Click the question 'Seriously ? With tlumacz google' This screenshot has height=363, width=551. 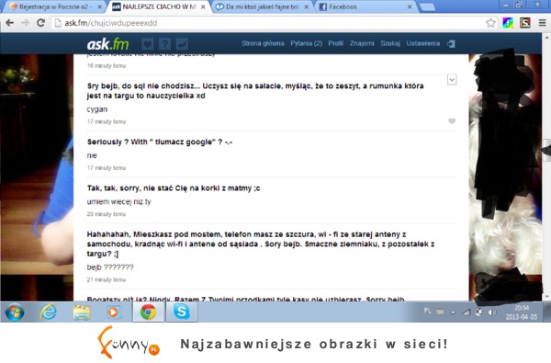pyautogui.click(x=160, y=142)
